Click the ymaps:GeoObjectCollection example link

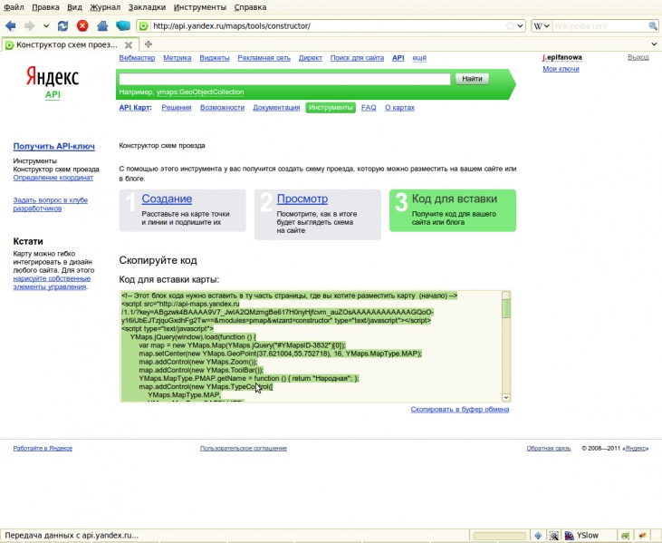200,92
